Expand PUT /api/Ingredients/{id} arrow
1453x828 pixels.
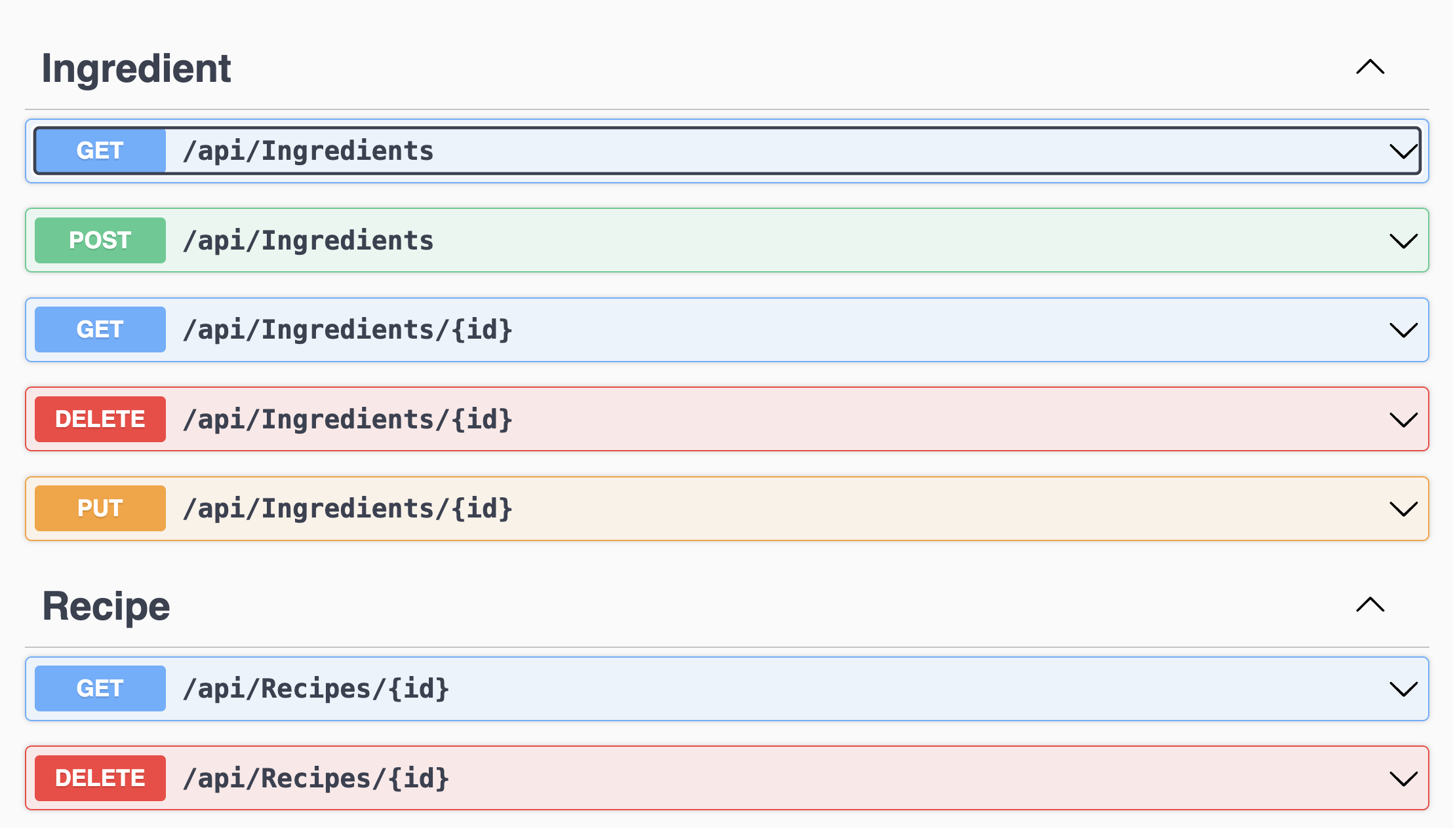[1403, 508]
